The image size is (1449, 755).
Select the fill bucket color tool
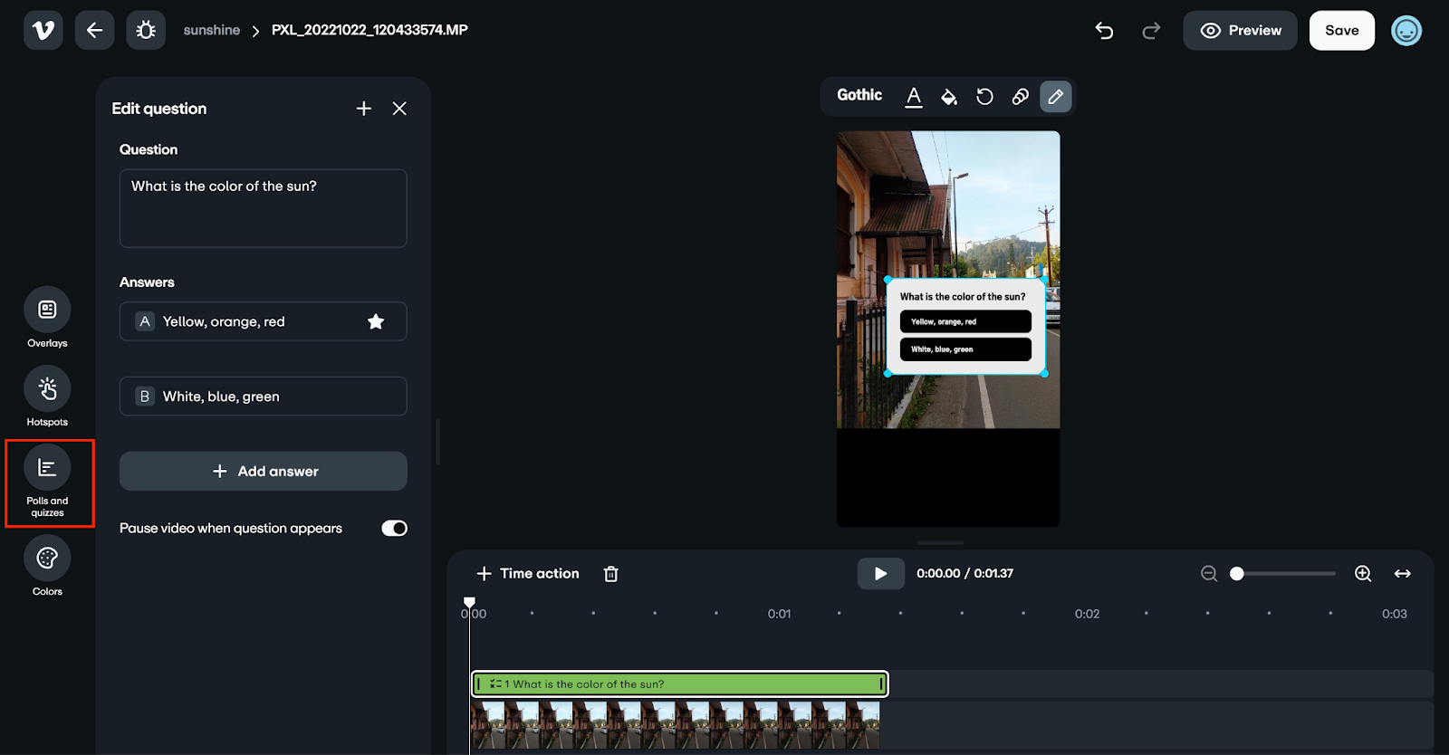(949, 97)
